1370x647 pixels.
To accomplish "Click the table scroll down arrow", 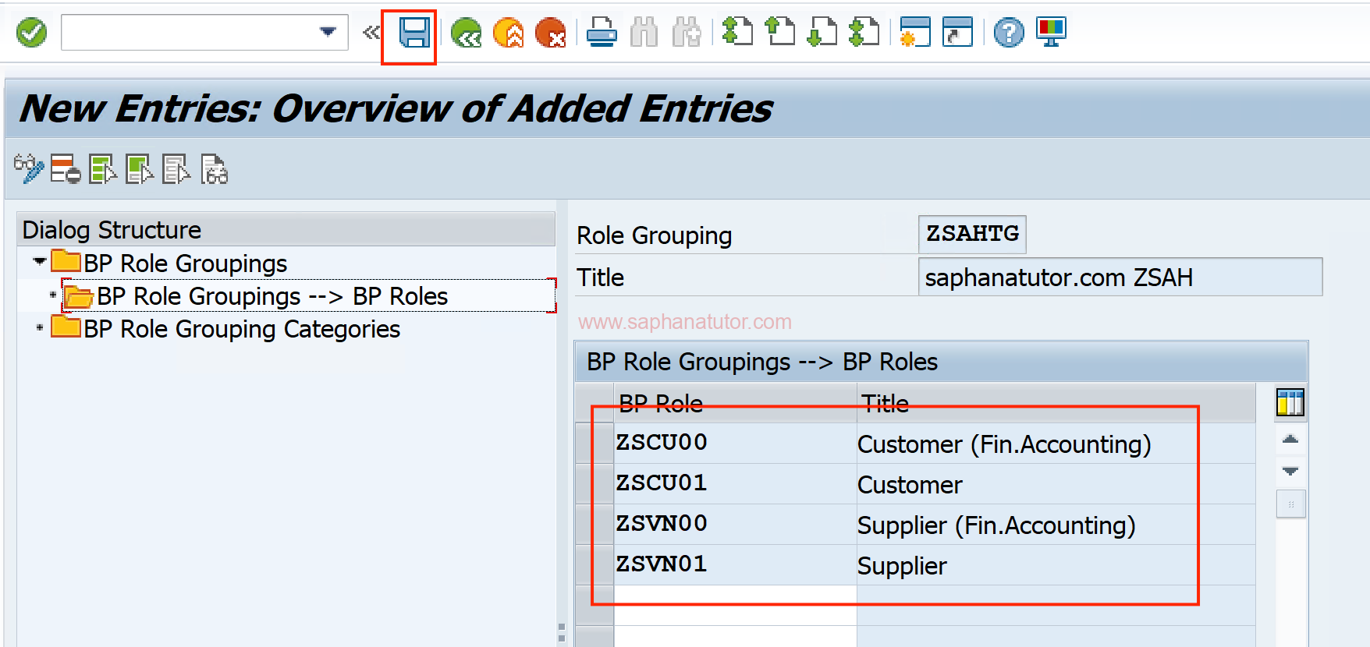I will tap(1290, 471).
